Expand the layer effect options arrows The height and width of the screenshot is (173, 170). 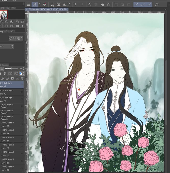(22, 38)
